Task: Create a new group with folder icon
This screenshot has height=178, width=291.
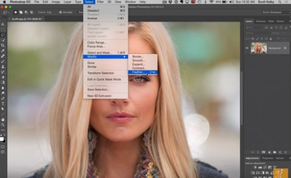Action: point(274,152)
